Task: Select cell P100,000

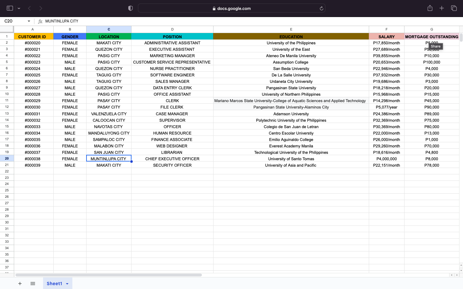Action: 432,62
